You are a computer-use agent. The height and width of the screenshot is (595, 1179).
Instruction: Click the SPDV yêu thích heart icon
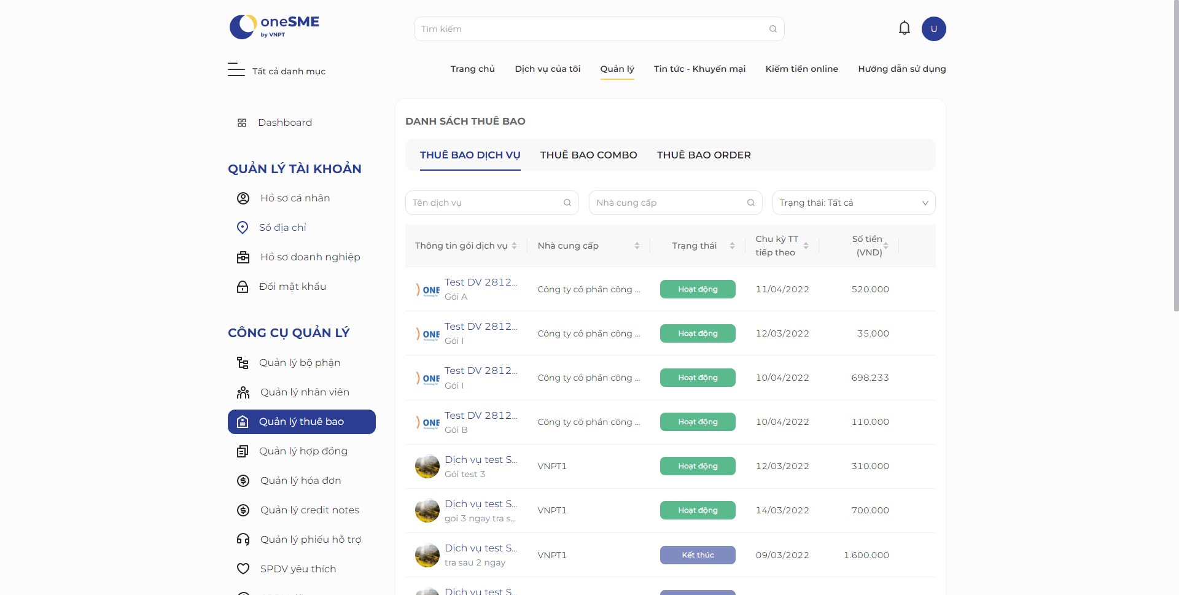point(243,569)
